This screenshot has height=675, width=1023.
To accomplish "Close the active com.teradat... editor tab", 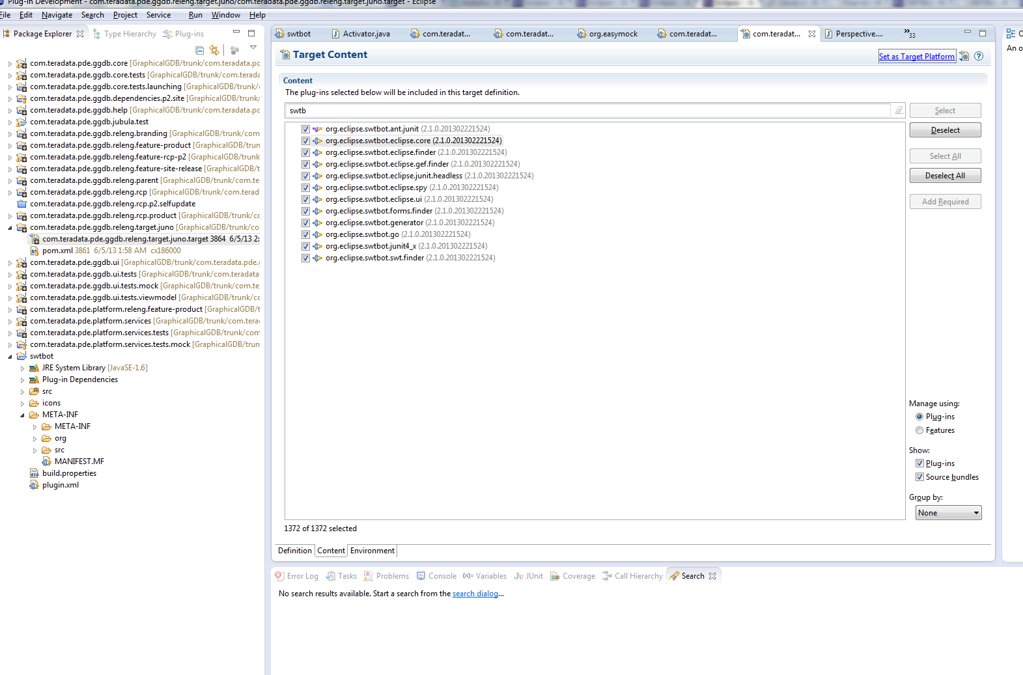I will 812,34.
